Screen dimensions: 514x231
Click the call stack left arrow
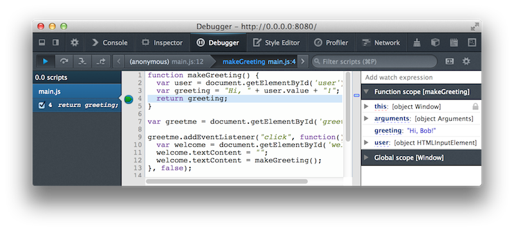tap(119, 61)
